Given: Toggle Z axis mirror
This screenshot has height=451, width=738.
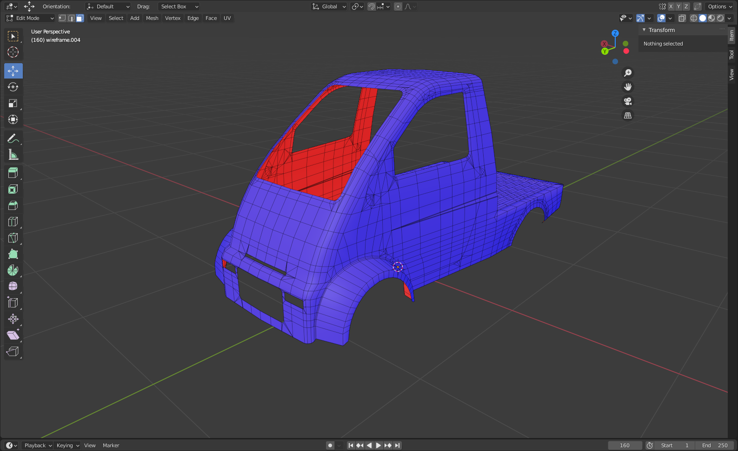Looking at the screenshot, I should [x=686, y=7].
